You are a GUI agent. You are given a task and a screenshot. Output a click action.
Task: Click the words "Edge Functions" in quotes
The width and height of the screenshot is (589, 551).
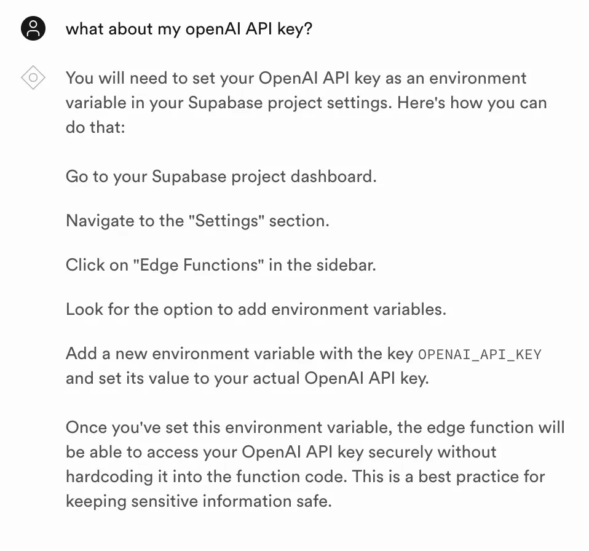pyautogui.click(x=199, y=265)
